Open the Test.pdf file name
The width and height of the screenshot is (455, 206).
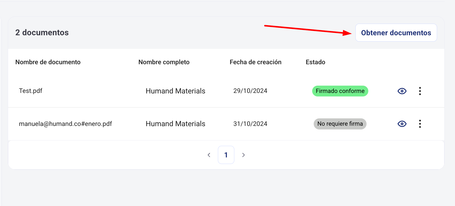(31, 91)
